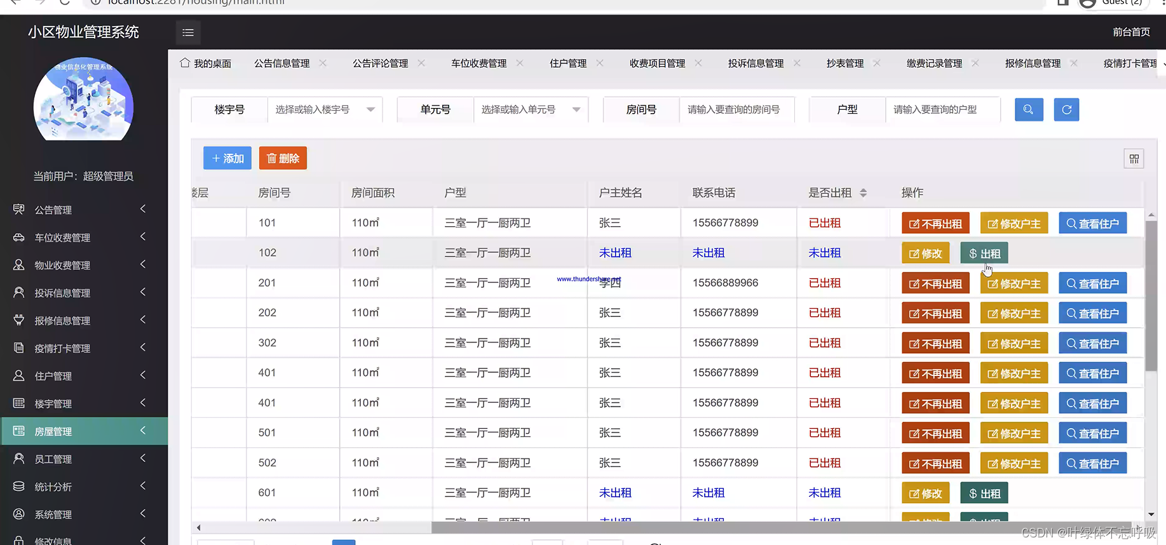
Task: Open the 单元号 dropdown selector
Action: pyautogui.click(x=531, y=109)
